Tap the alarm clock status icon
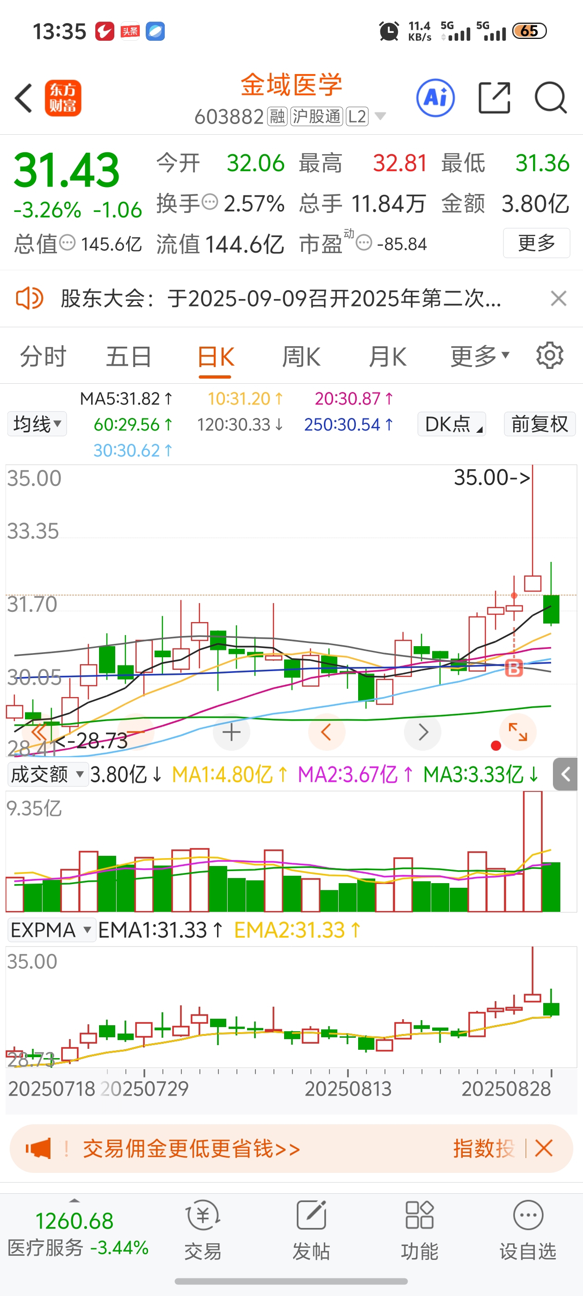Screen dimensions: 583x1296 pos(389,31)
